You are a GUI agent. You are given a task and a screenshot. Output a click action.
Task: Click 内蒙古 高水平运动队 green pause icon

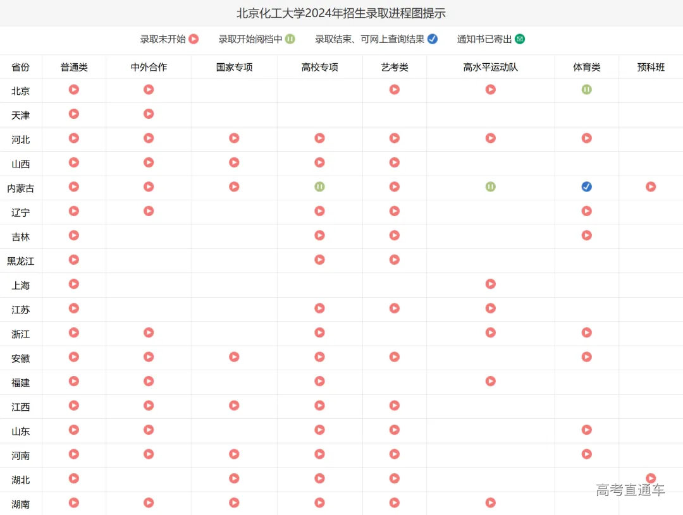(490, 186)
